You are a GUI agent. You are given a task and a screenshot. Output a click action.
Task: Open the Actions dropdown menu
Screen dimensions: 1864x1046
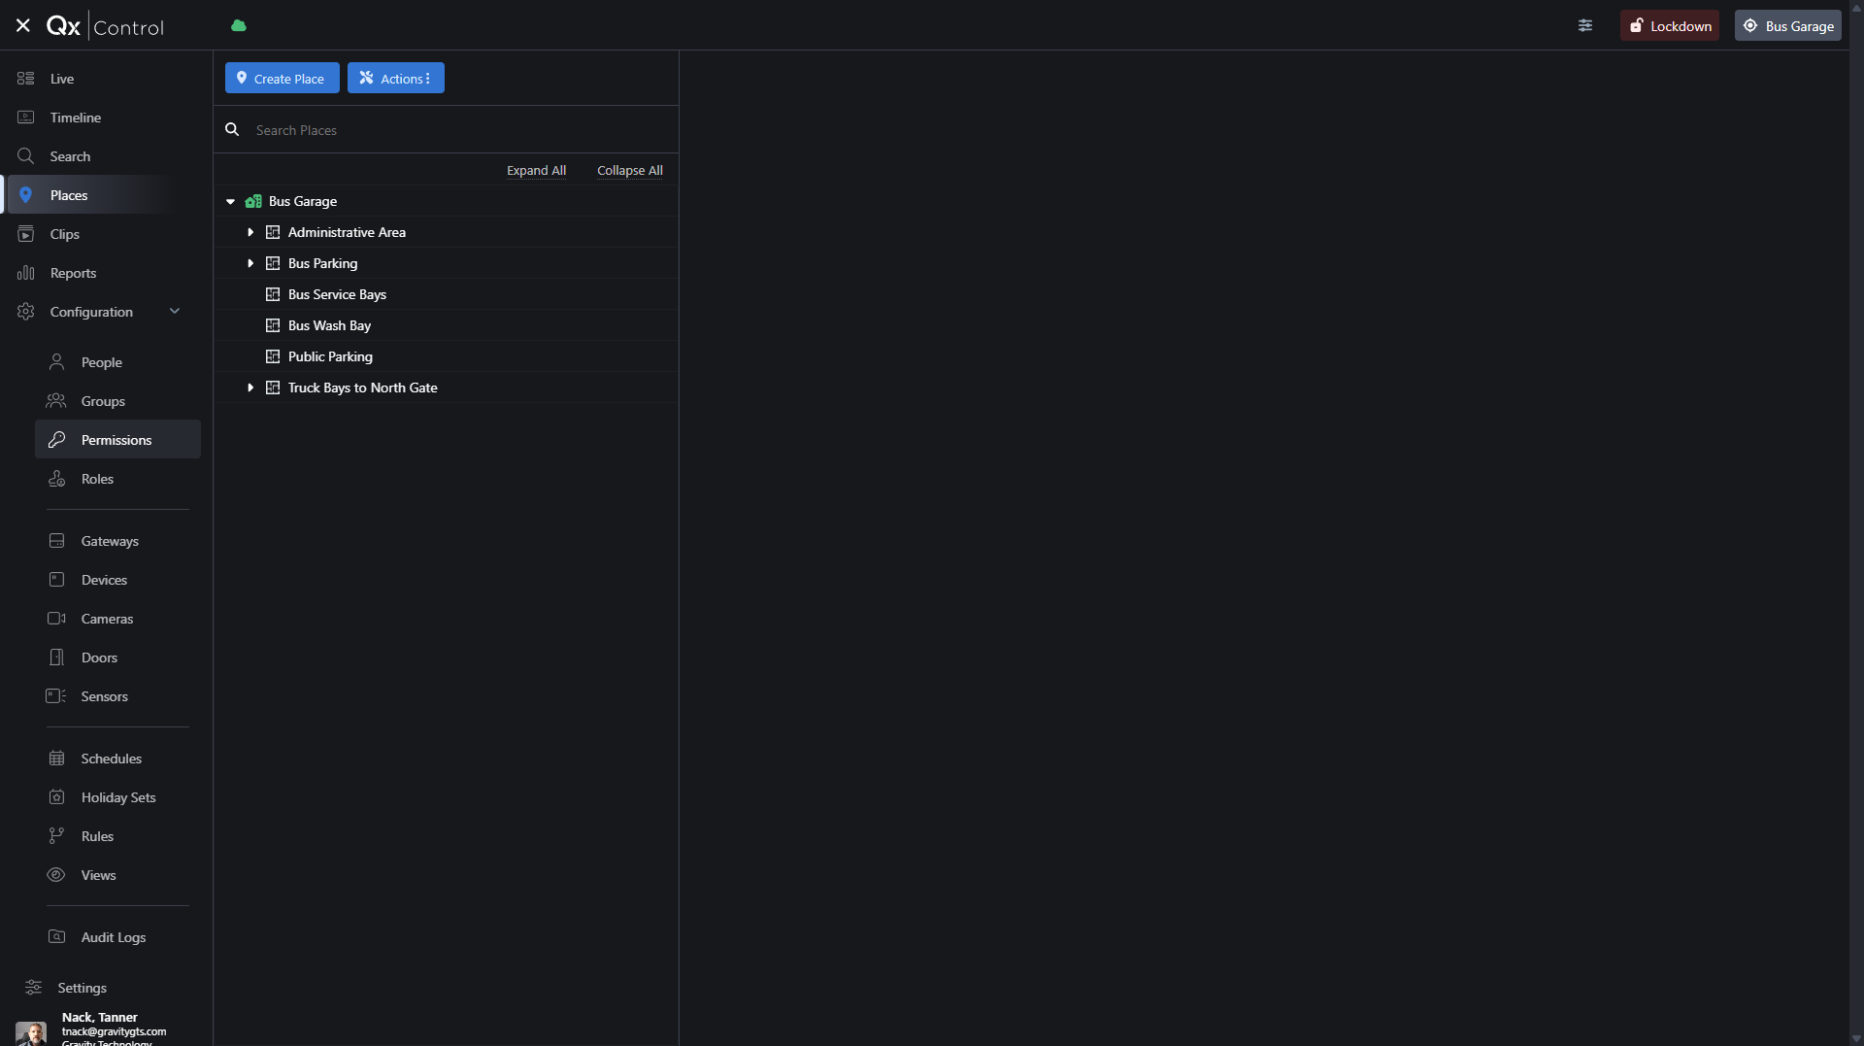(396, 79)
